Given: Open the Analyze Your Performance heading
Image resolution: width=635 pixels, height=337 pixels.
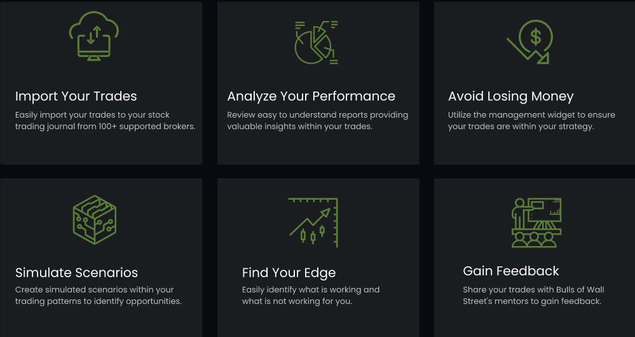Looking at the screenshot, I should click(311, 96).
